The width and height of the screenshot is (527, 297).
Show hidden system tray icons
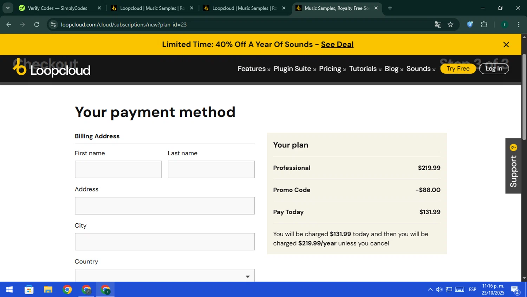[x=430, y=290]
